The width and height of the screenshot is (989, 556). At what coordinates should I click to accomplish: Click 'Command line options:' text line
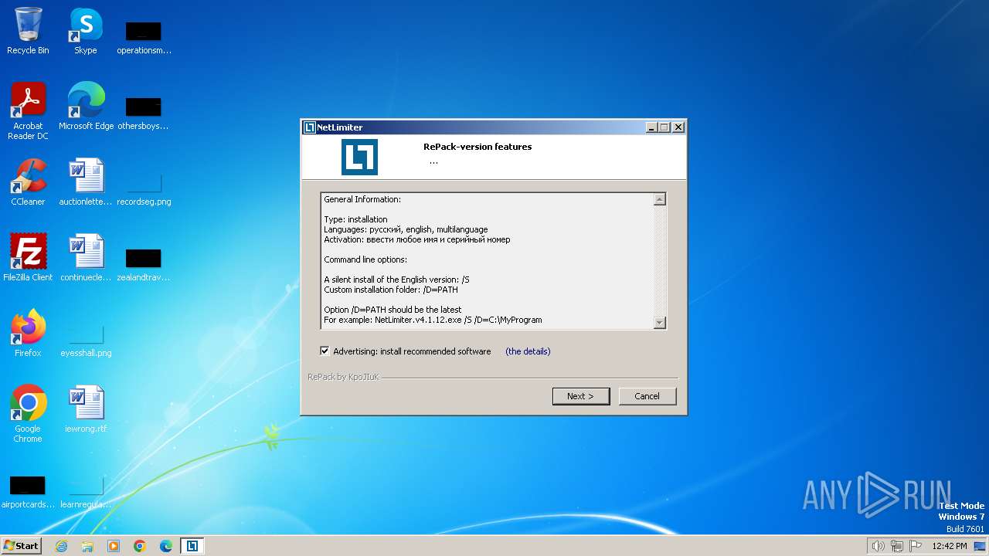click(x=365, y=259)
